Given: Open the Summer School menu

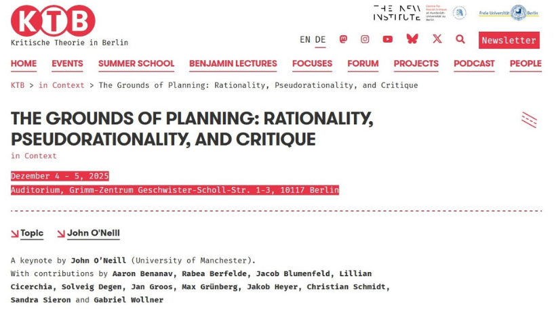Looking at the screenshot, I should (136, 64).
